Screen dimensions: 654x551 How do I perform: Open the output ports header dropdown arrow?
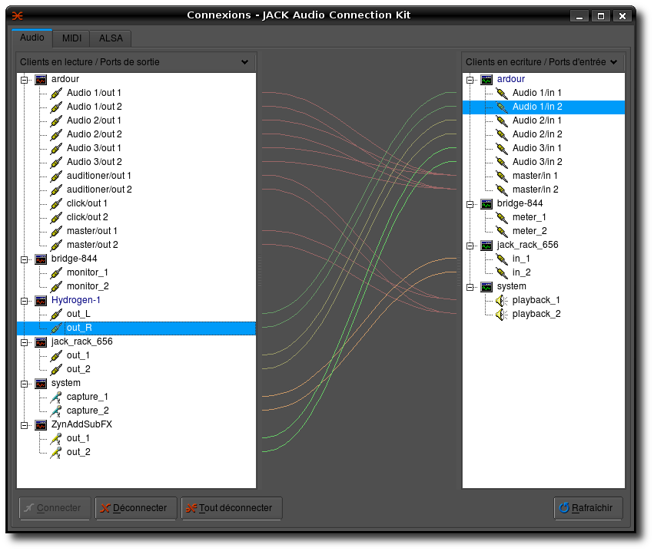[245, 62]
